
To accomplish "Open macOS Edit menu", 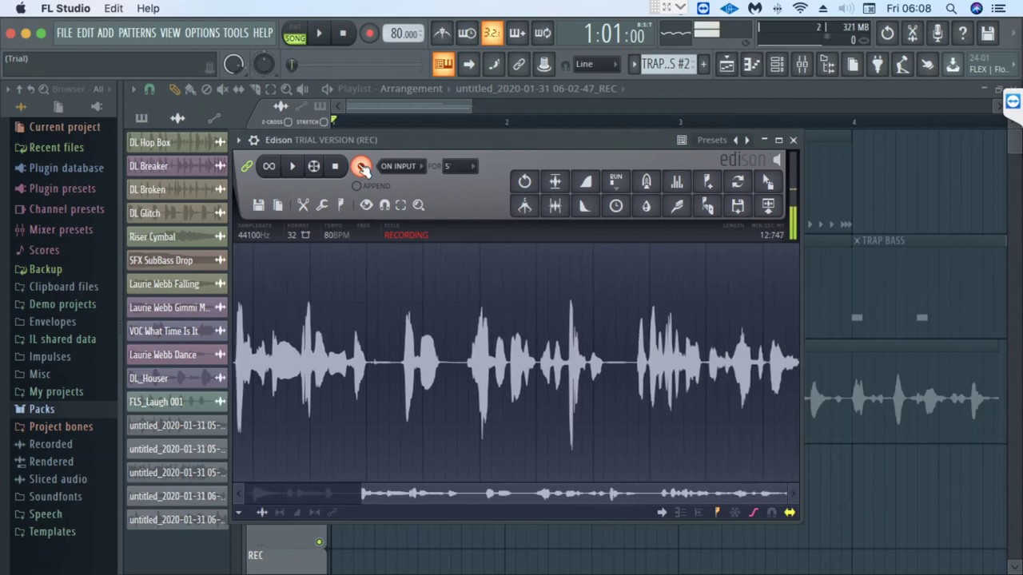I will pyautogui.click(x=113, y=8).
